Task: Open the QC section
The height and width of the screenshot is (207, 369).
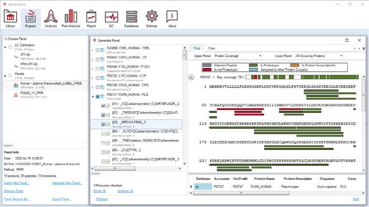Action: (x=111, y=19)
